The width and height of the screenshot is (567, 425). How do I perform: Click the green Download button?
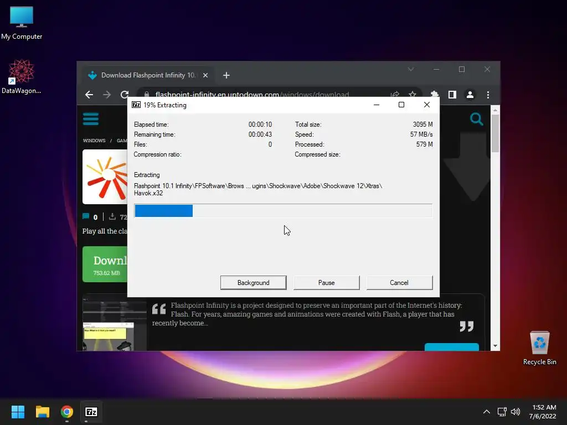coord(105,264)
